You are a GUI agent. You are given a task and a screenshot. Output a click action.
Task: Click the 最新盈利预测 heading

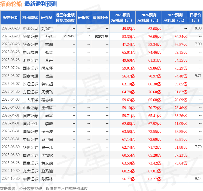[41, 4]
